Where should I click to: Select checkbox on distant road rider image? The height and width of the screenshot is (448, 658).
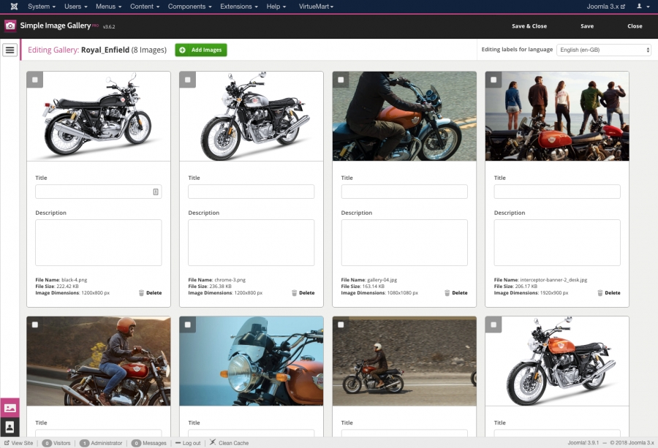tap(341, 324)
